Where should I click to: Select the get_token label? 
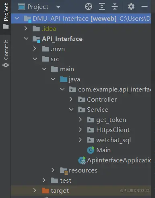pyautogui.click(x=111, y=120)
